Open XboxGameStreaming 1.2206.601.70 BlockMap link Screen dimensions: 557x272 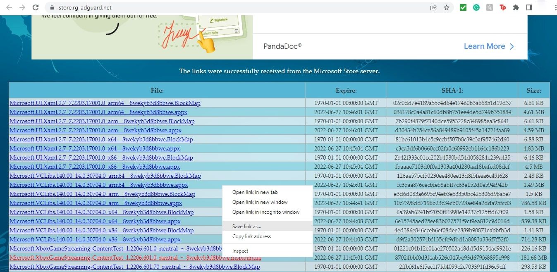pos(135,267)
